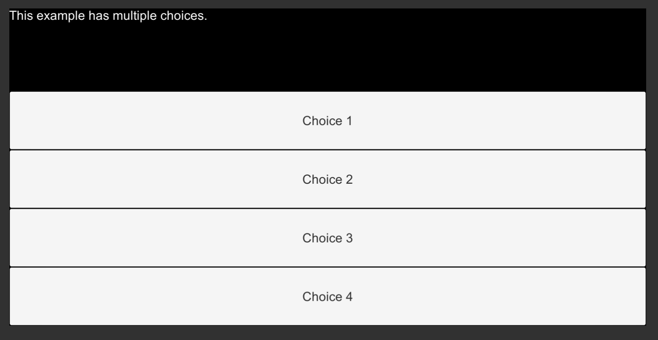
Task: Click the 'This example has multiple choices.' text
Action: [108, 17]
